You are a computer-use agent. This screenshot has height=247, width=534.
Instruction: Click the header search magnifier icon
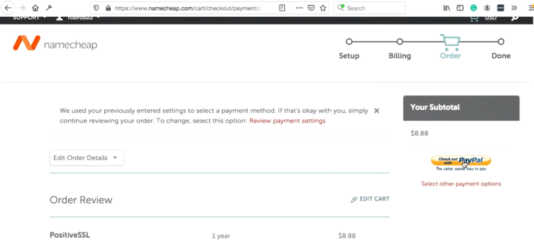point(515,18)
